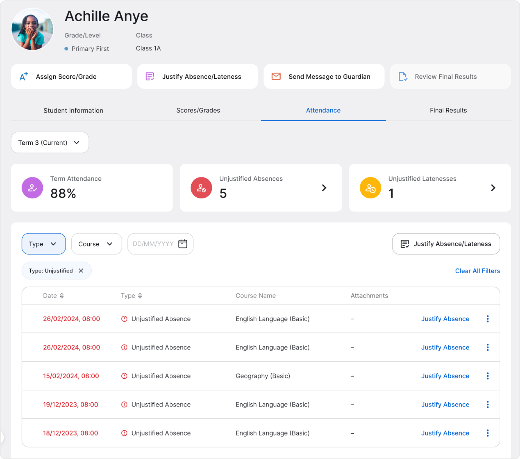520x459 pixels.
Task: Open the calendar date picker icon
Action: point(182,244)
